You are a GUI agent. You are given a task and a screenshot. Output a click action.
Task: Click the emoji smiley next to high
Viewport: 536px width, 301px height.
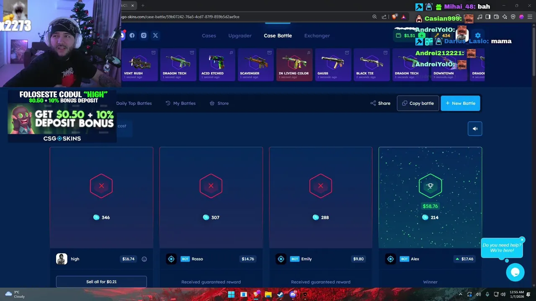click(144, 259)
